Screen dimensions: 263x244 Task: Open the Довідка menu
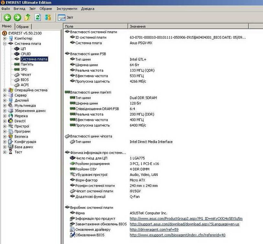click(x=87, y=9)
